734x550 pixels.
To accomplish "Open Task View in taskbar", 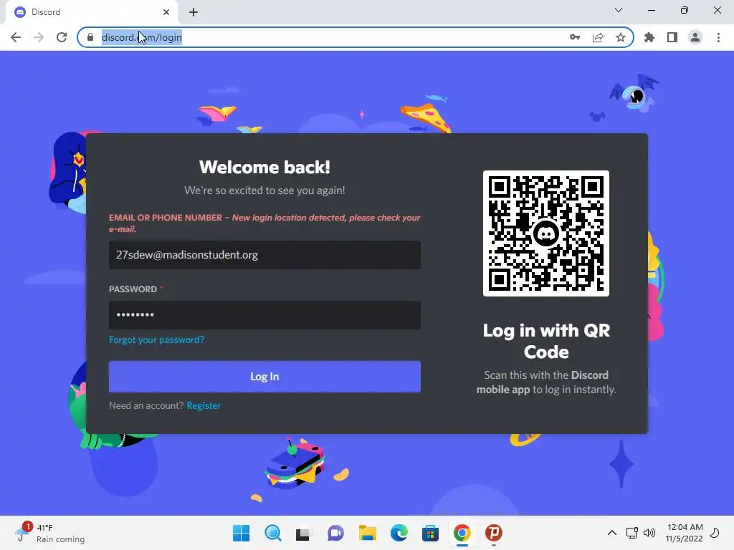I will [x=304, y=533].
